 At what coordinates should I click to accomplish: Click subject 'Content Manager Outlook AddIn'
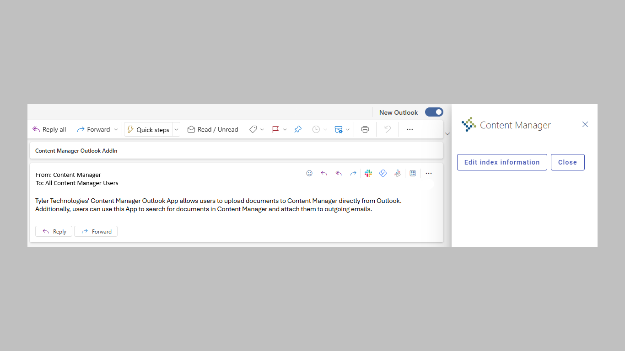pyautogui.click(x=76, y=150)
